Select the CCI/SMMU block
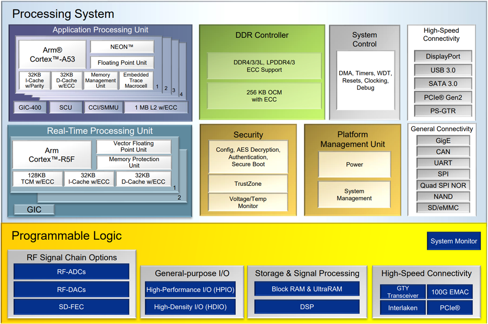488x324 pixels. coord(103,108)
